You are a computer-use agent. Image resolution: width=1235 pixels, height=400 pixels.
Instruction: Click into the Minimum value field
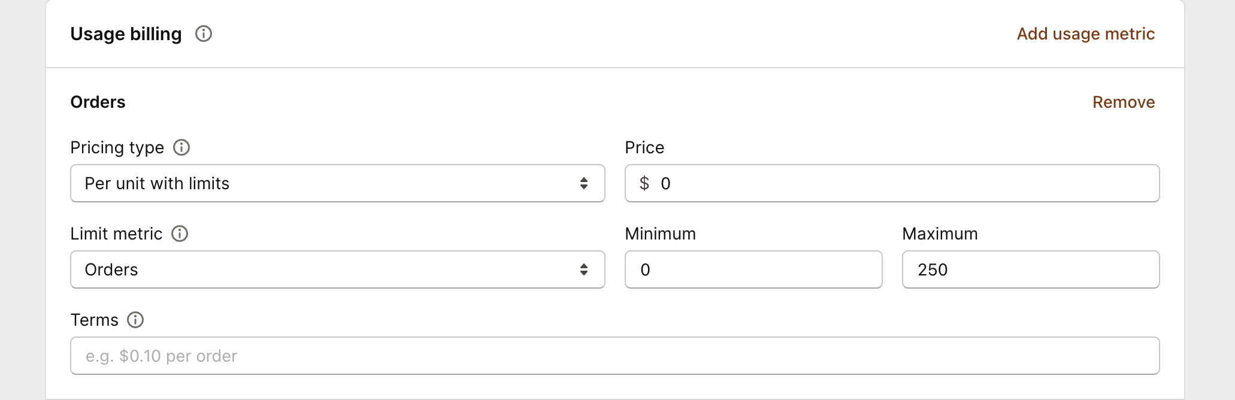tap(753, 269)
